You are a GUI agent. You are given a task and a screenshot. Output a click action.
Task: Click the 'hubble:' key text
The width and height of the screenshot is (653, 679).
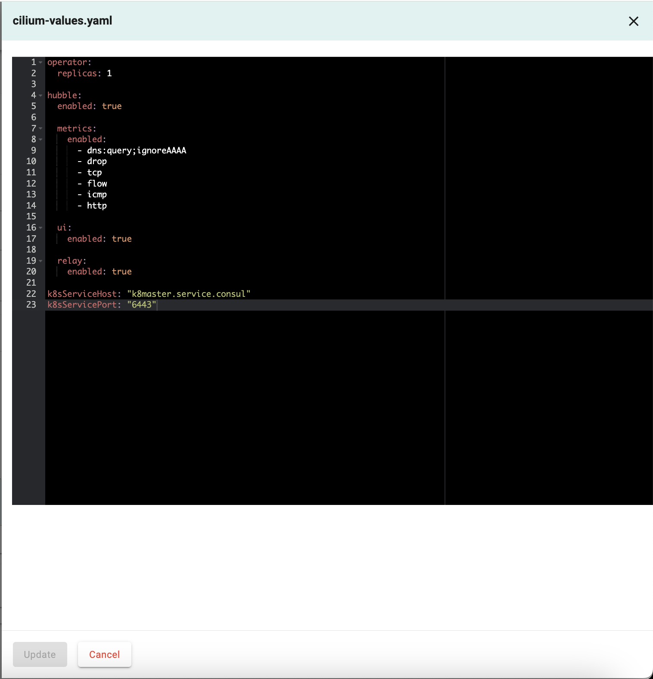tap(65, 95)
